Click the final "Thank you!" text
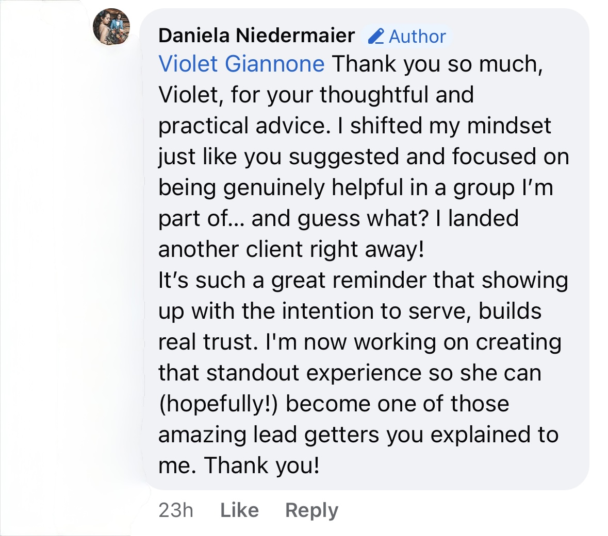The image size is (608, 536). tap(262, 465)
